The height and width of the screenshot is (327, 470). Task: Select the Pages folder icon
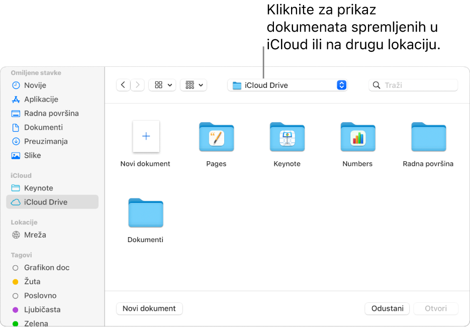(217, 137)
